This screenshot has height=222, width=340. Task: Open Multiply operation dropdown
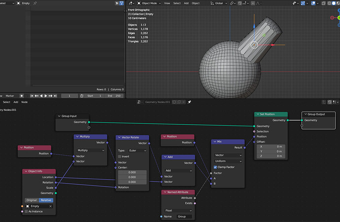pos(91,150)
